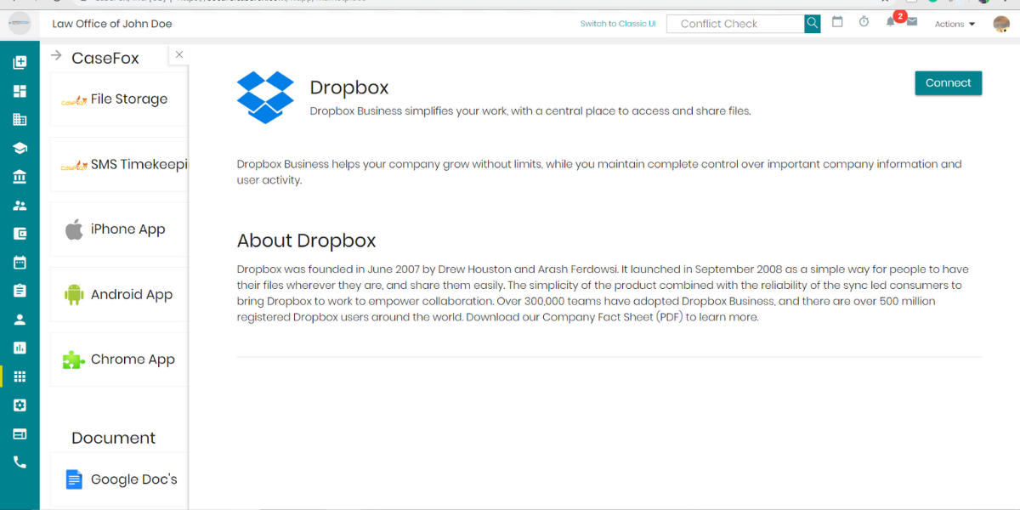Click the user avatar in the top bar

click(x=1001, y=24)
